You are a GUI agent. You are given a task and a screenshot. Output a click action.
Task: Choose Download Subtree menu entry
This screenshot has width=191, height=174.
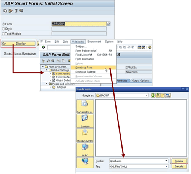[93, 72]
